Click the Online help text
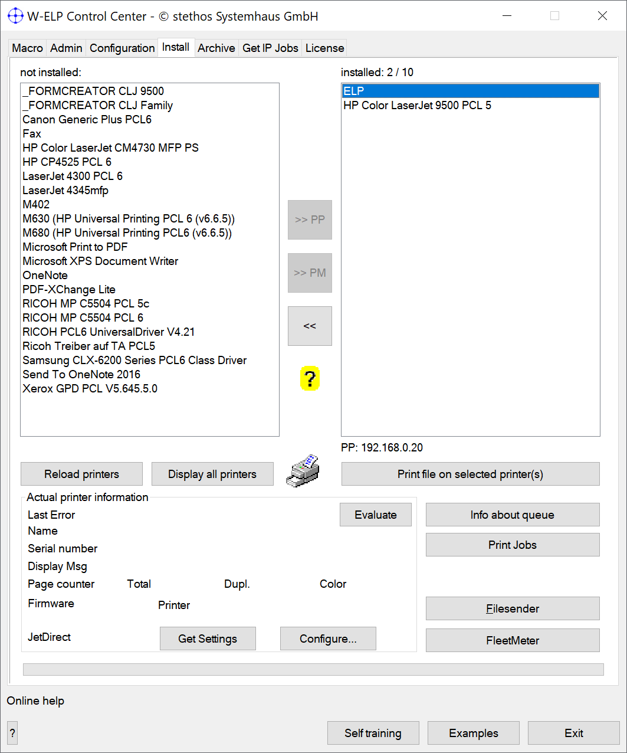627x753 pixels. point(35,700)
